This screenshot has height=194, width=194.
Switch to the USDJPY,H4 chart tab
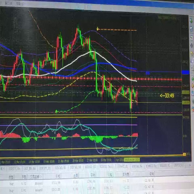[14, 168]
